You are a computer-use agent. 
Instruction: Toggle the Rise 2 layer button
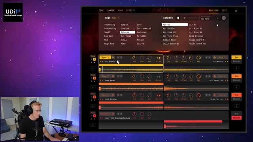(x=105, y=76)
